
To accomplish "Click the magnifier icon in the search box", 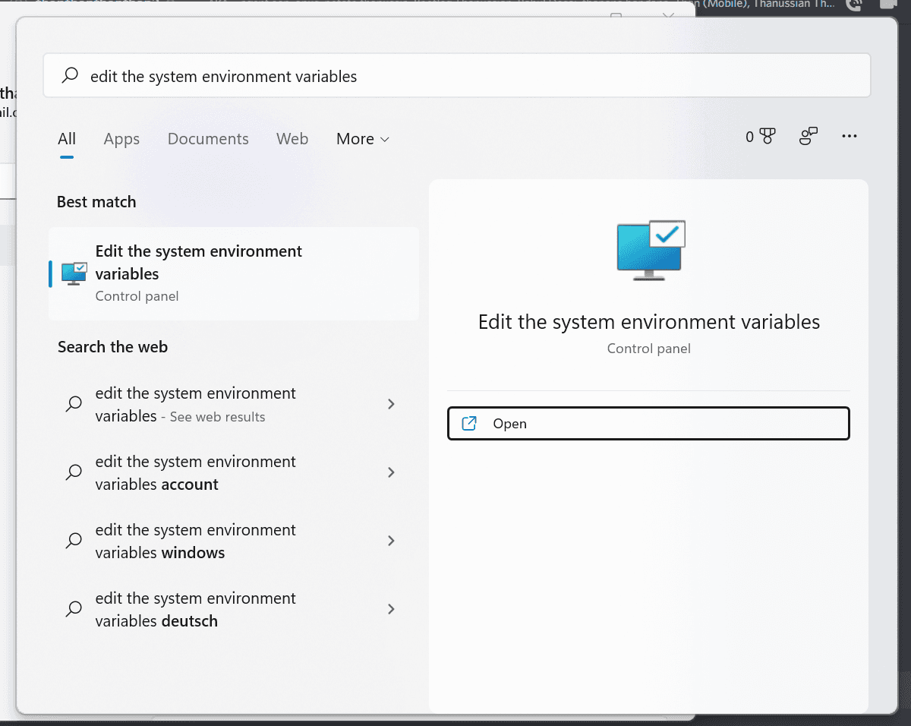I will (x=71, y=76).
